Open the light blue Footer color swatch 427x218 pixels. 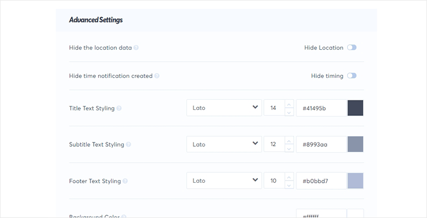[x=355, y=180]
